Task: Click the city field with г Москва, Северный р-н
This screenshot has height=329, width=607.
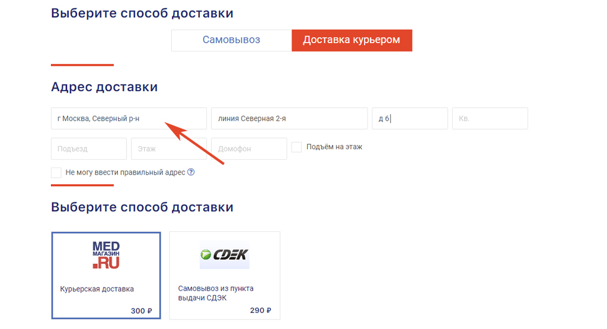Action: (129, 118)
